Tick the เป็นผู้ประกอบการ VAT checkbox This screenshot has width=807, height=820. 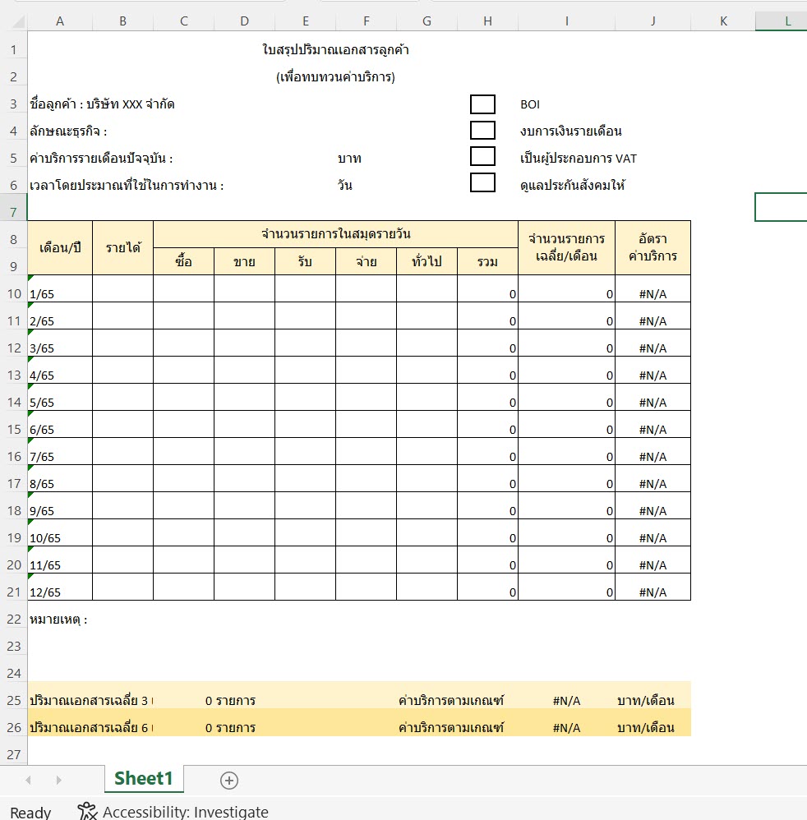482,156
